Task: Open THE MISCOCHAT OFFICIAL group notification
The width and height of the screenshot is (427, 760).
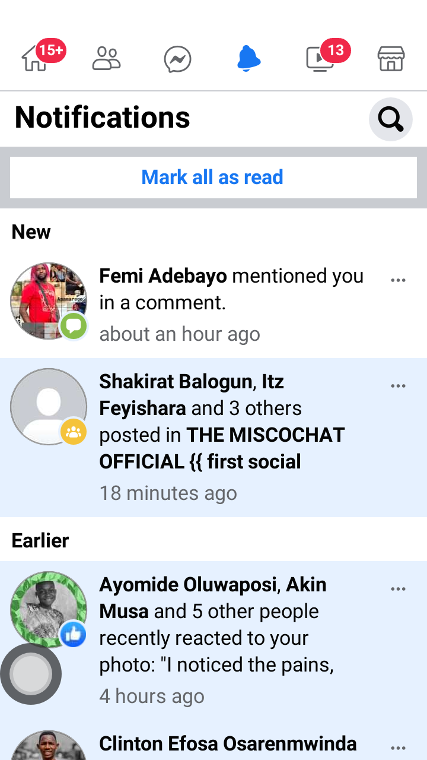Action: pyautogui.click(x=231, y=436)
